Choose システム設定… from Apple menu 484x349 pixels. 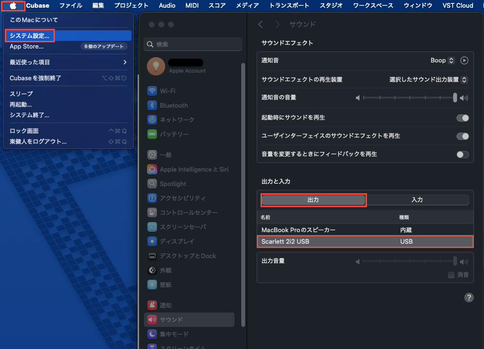point(30,36)
